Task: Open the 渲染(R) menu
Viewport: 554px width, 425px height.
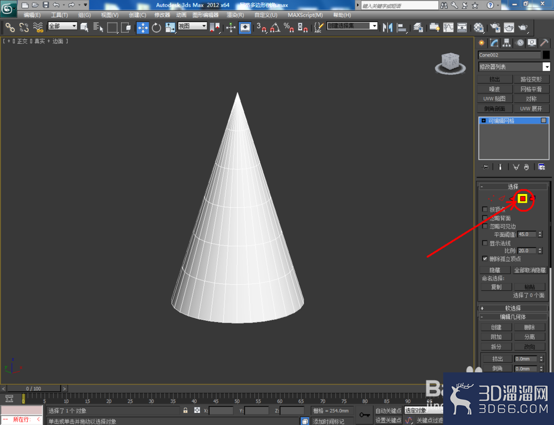Action: [235, 15]
